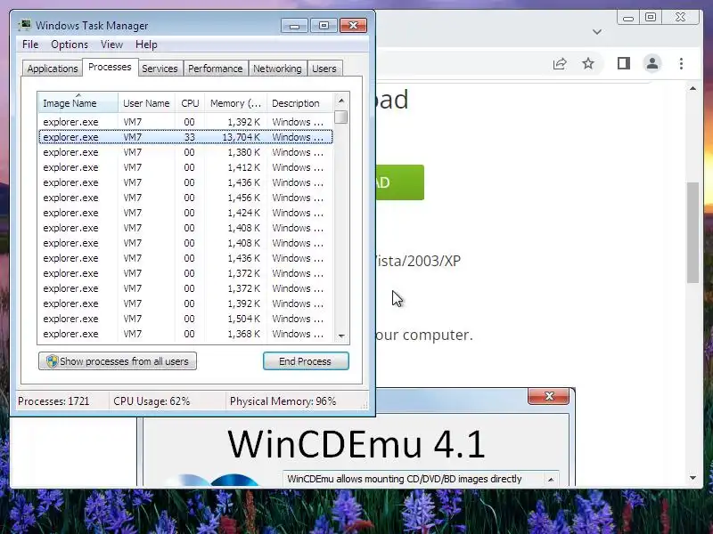Switch to the Services tab
Viewport: 713px width, 534px height.
point(160,69)
